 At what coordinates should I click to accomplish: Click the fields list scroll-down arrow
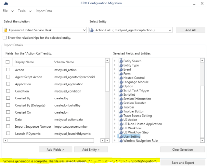[x=107, y=140]
